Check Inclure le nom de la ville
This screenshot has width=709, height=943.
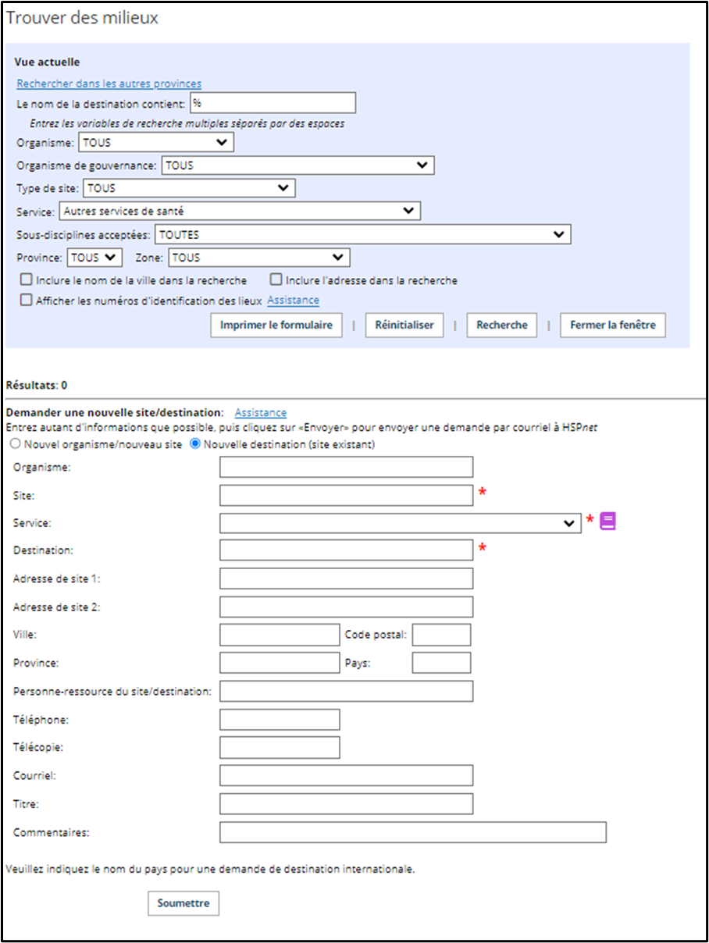pos(27,279)
